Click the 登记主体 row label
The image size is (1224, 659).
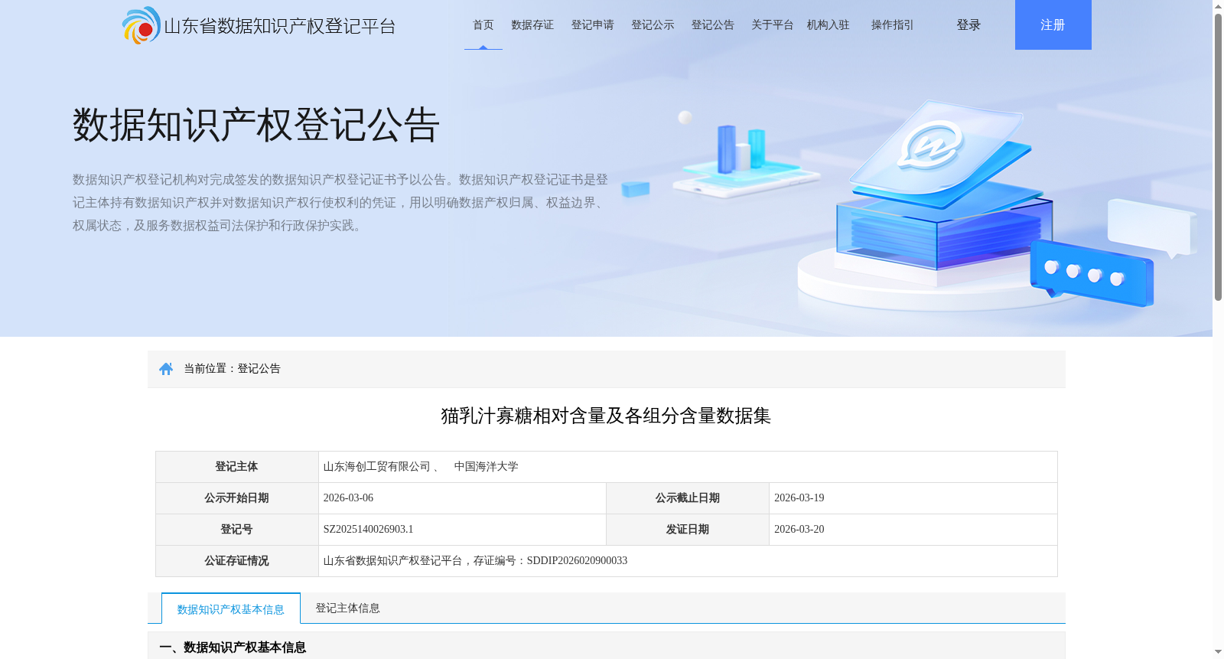click(x=237, y=467)
